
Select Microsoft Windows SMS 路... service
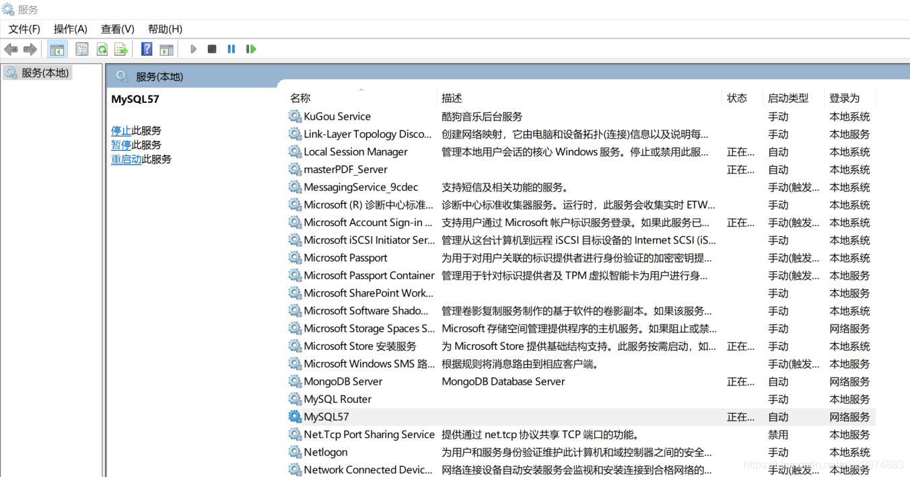(370, 364)
